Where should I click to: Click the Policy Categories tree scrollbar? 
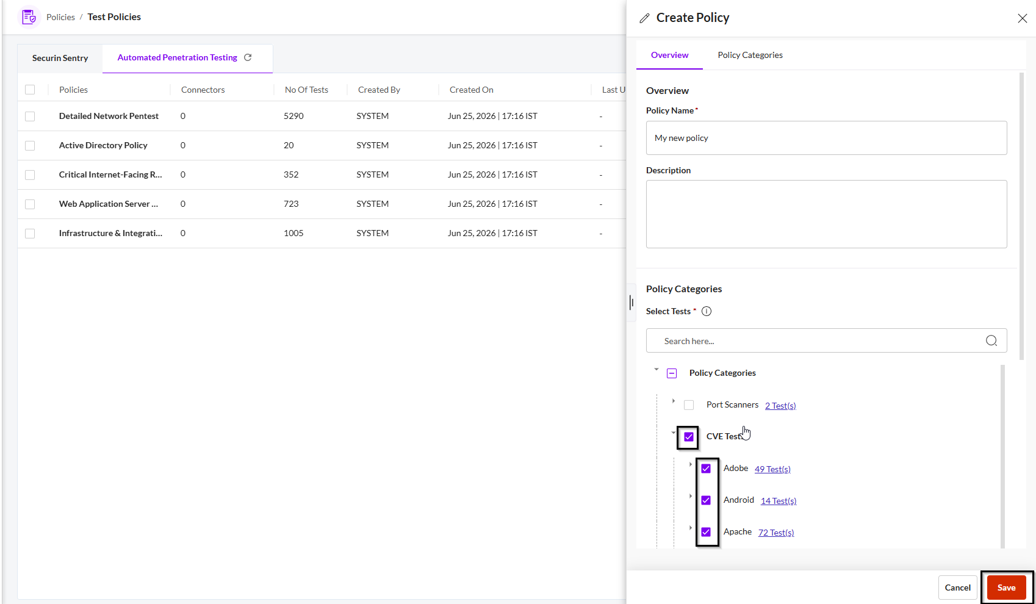click(1002, 456)
